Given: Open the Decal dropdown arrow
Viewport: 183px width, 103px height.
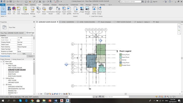Looking at the screenshot, I should [x=38, y=13].
